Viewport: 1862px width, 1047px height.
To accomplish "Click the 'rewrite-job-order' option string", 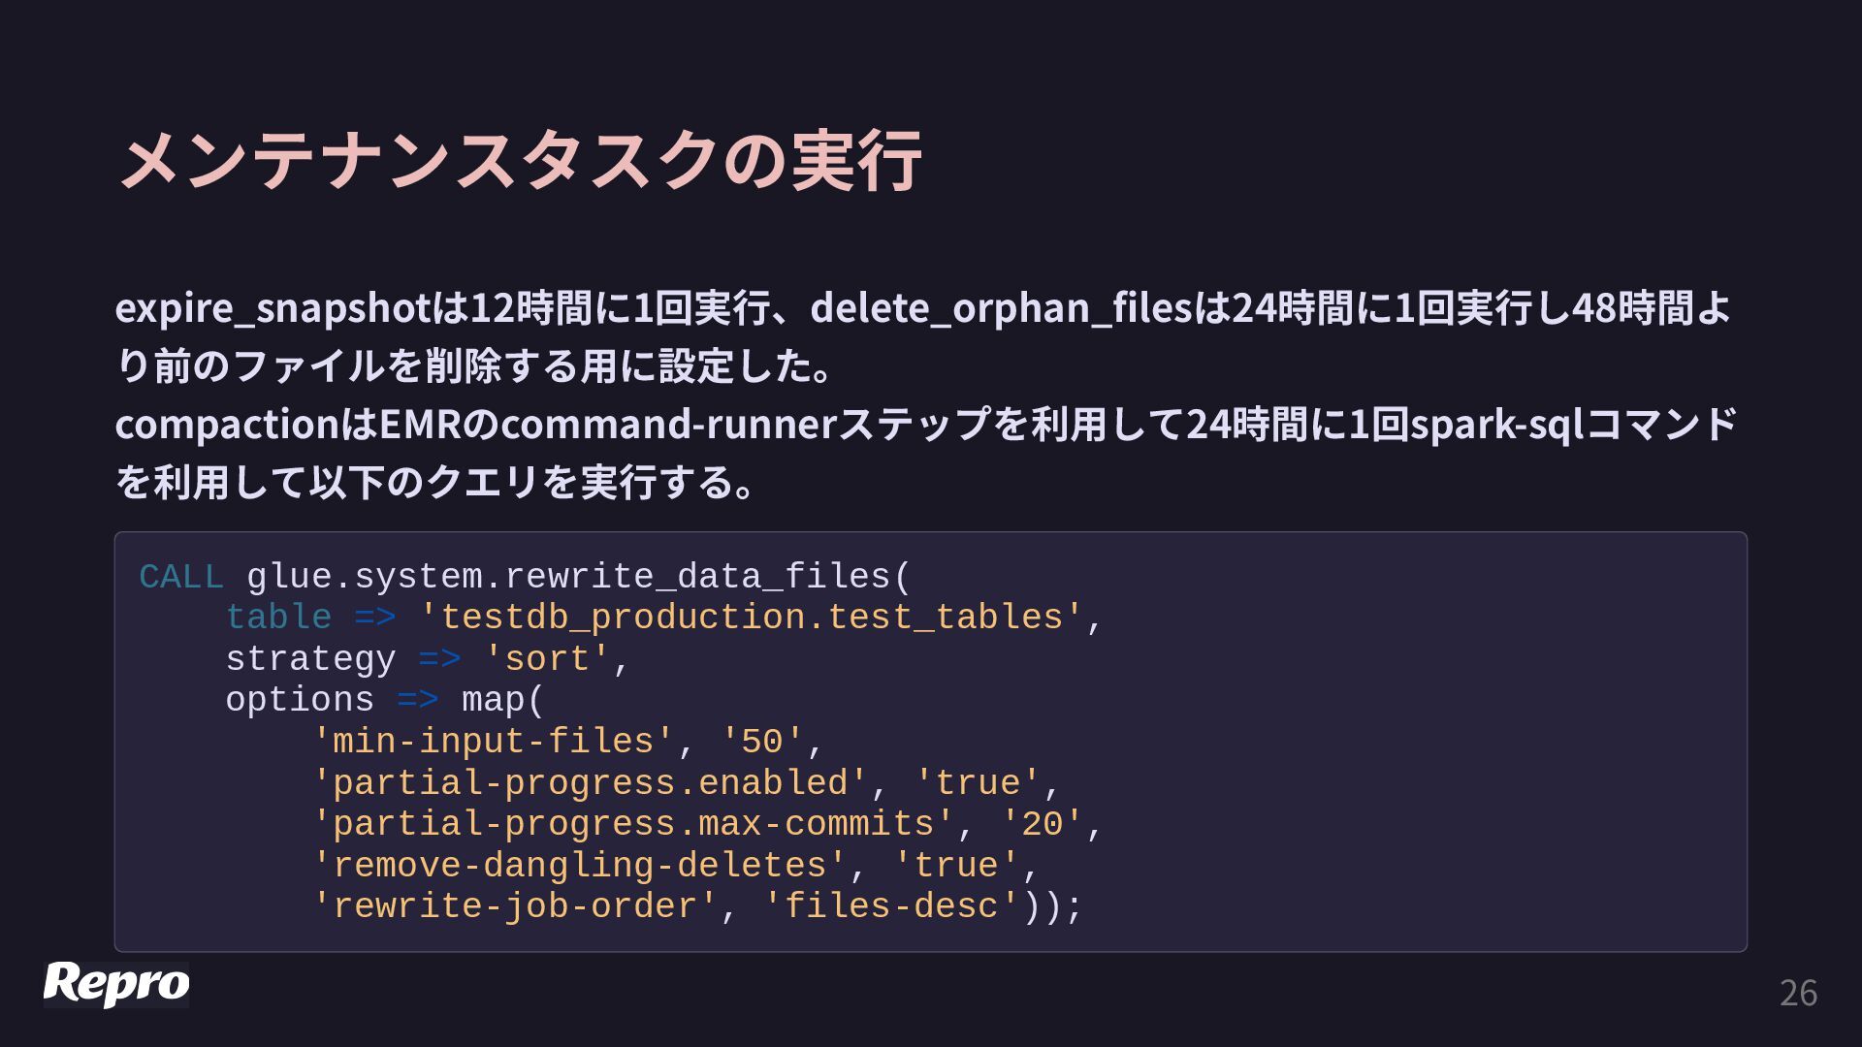I will click(x=514, y=906).
